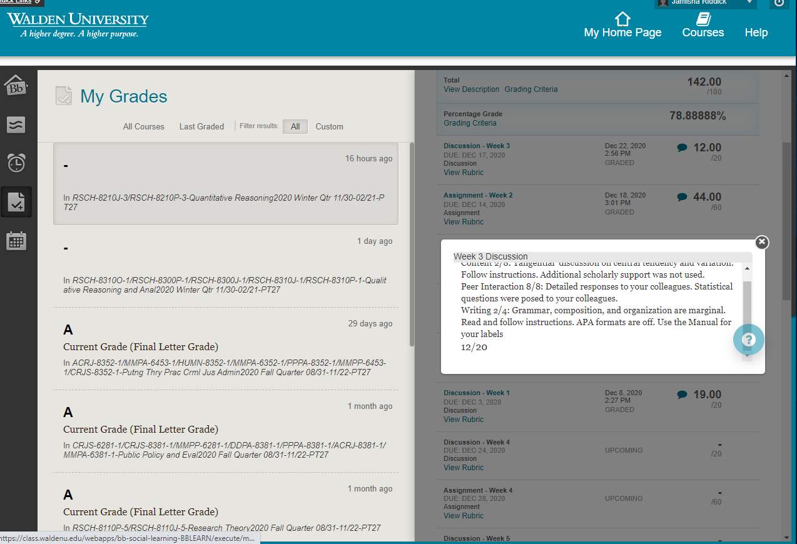Image resolution: width=797 pixels, height=544 pixels.
Task: Click the user avatar next to Jamisha Riddick
Action: click(662, 3)
